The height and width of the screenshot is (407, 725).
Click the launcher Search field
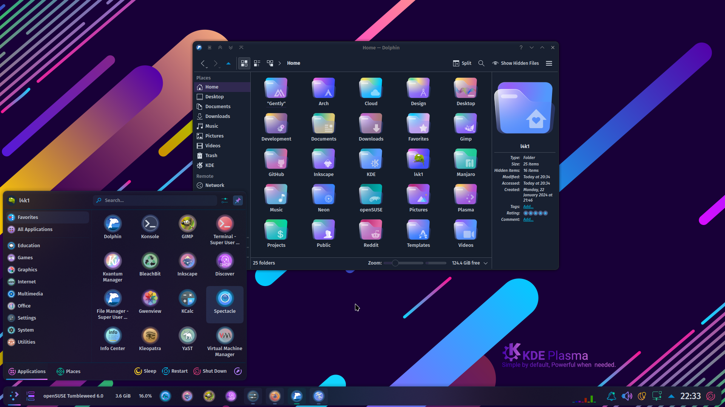coord(155,200)
